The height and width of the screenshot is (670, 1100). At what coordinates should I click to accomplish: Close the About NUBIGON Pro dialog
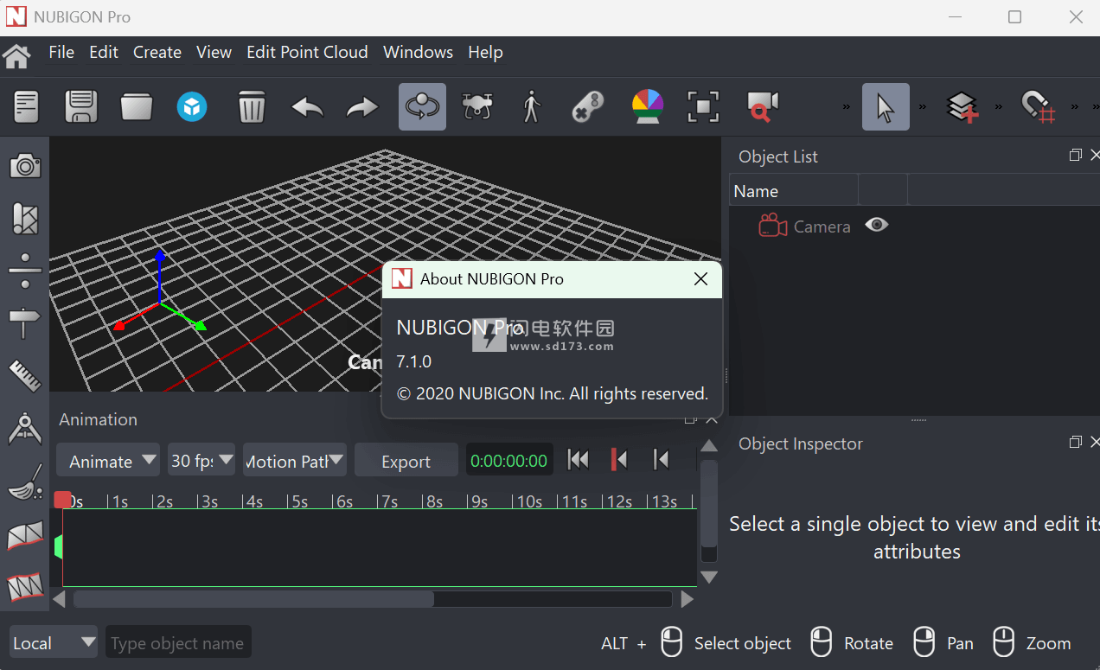[x=700, y=278]
